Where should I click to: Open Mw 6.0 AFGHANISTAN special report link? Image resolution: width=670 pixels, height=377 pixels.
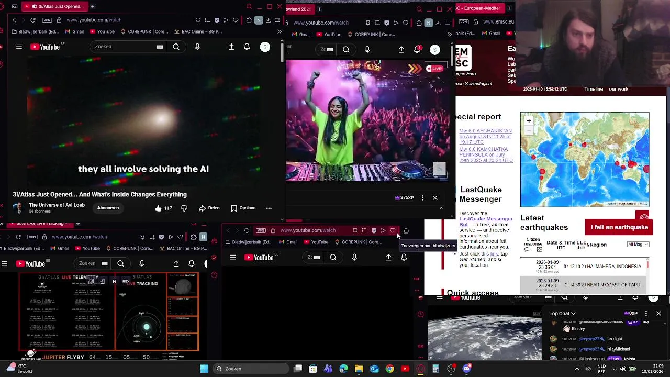click(485, 137)
